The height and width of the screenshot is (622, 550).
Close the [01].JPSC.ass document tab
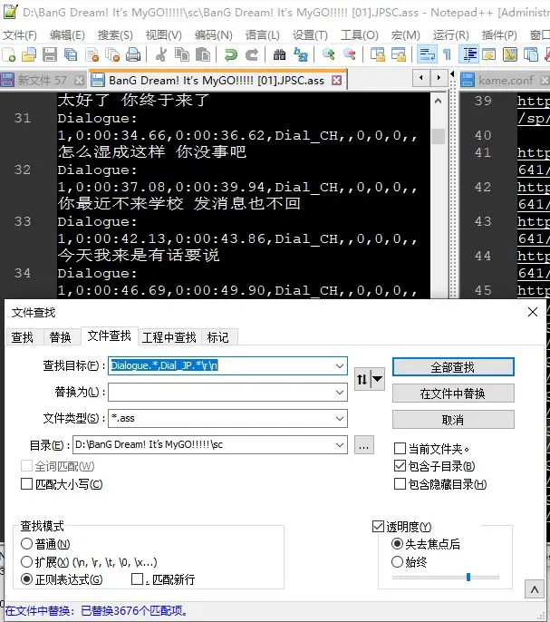coord(337,81)
